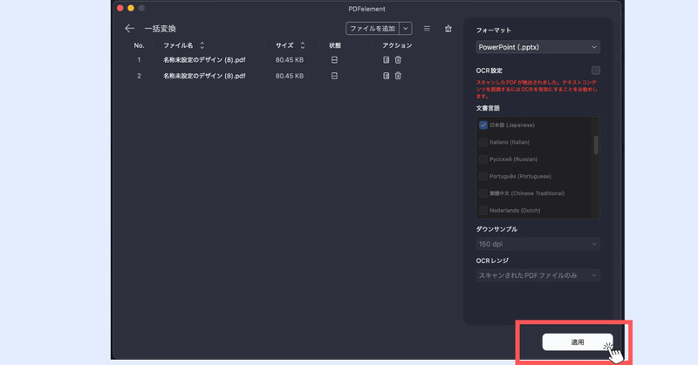The image size is (698, 365).
Task: Open the page settings icon for row 2
Action: pyautogui.click(x=386, y=76)
